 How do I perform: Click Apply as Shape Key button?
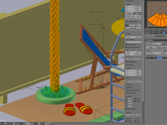click(162, 48)
